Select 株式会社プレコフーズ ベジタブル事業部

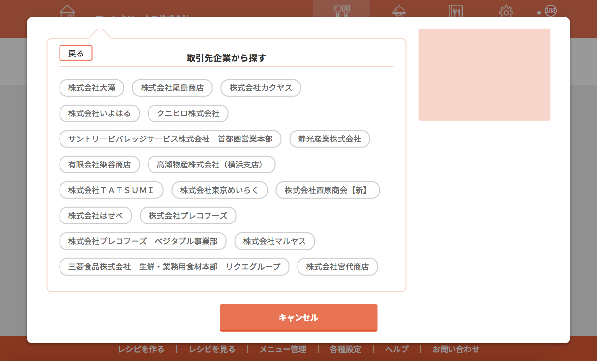pos(143,241)
